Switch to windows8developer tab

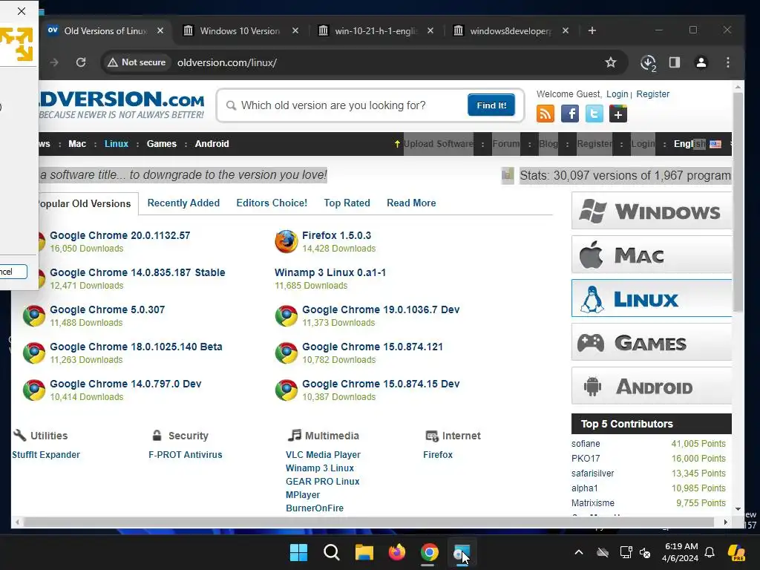tap(510, 30)
